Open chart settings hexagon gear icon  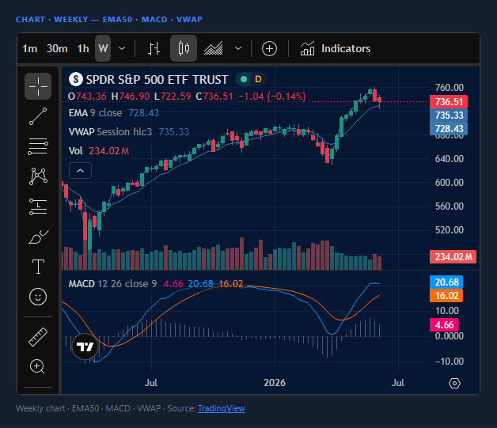pyautogui.click(x=454, y=383)
